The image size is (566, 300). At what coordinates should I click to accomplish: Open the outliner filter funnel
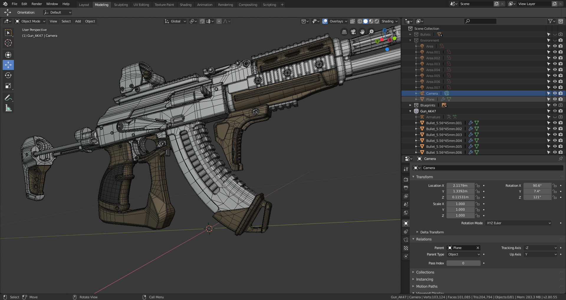(552, 21)
